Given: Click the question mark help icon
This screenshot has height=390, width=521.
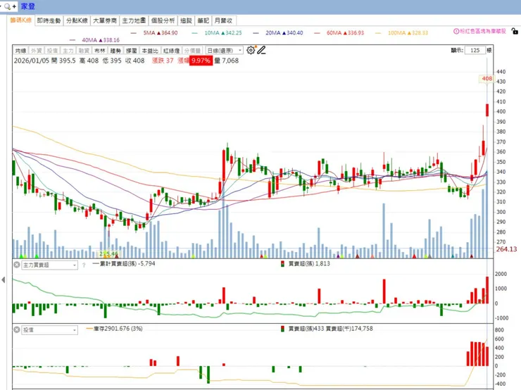Looking at the screenshot, I should pyautogui.click(x=84, y=265).
